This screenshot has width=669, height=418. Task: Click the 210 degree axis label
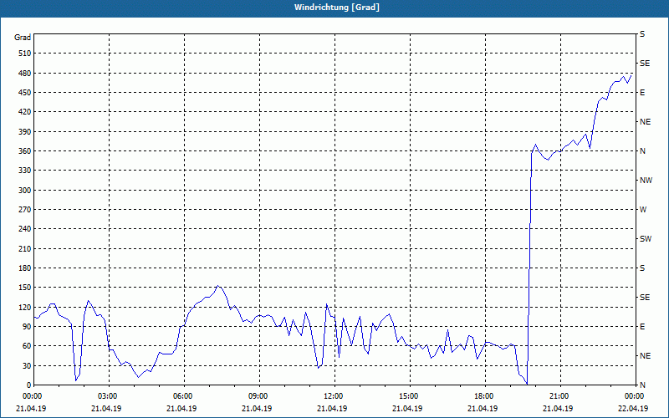click(24, 248)
